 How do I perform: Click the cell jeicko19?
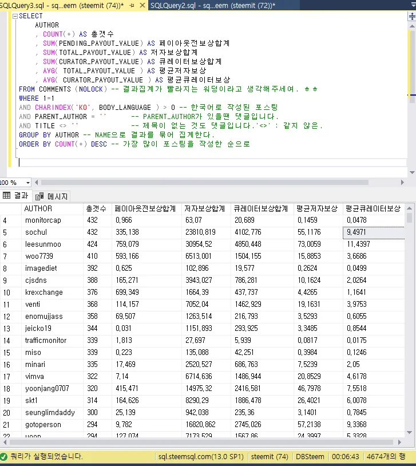click(52, 329)
